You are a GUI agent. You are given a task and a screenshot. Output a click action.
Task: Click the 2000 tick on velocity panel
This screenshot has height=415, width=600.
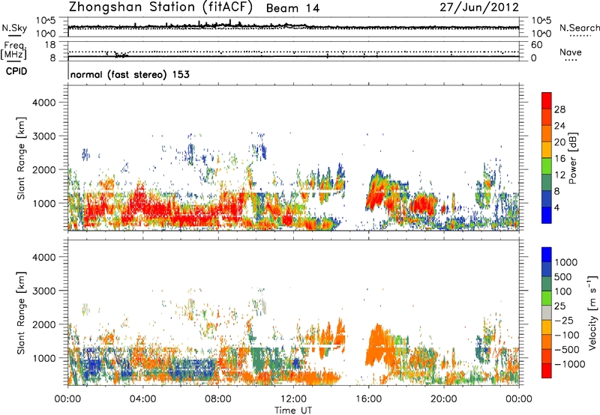44,324
